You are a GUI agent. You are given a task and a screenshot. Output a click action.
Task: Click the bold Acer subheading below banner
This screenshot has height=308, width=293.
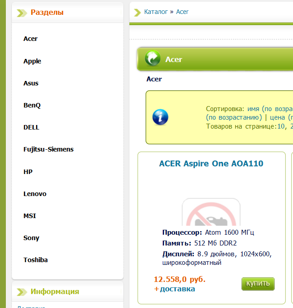154,79
